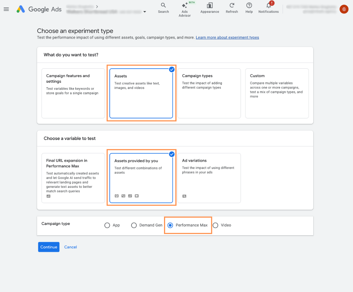This screenshot has height=292, width=353.
Task: Open the Search tool
Action: coord(163,8)
